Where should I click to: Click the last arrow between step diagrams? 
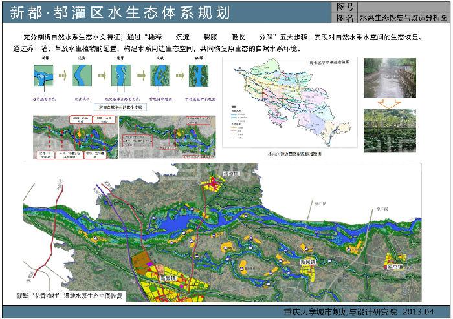[x=177, y=76]
